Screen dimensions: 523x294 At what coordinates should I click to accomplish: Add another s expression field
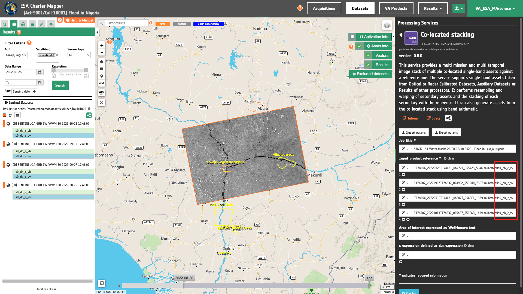click(401, 262)
